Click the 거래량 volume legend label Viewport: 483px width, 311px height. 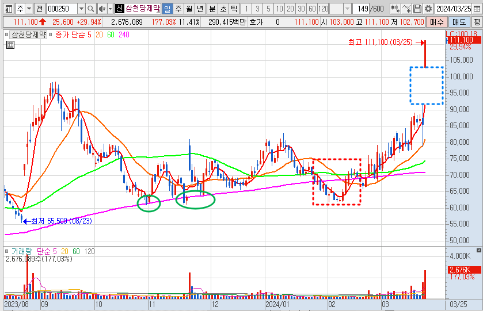[x=21, y=251]
